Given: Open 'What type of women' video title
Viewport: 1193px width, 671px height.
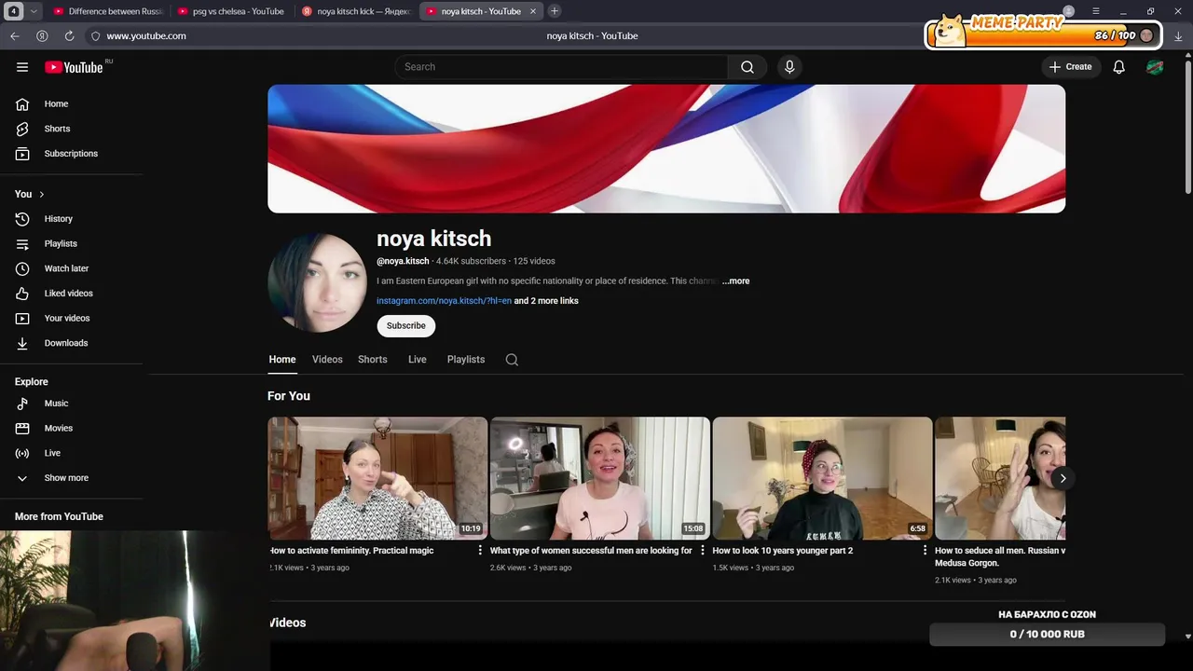Looking at the screenshot, I should click(591, 551).
